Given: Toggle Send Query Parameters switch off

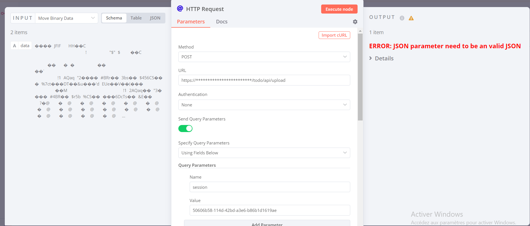Looking at the screenshot, I should [x=185, y=129].
